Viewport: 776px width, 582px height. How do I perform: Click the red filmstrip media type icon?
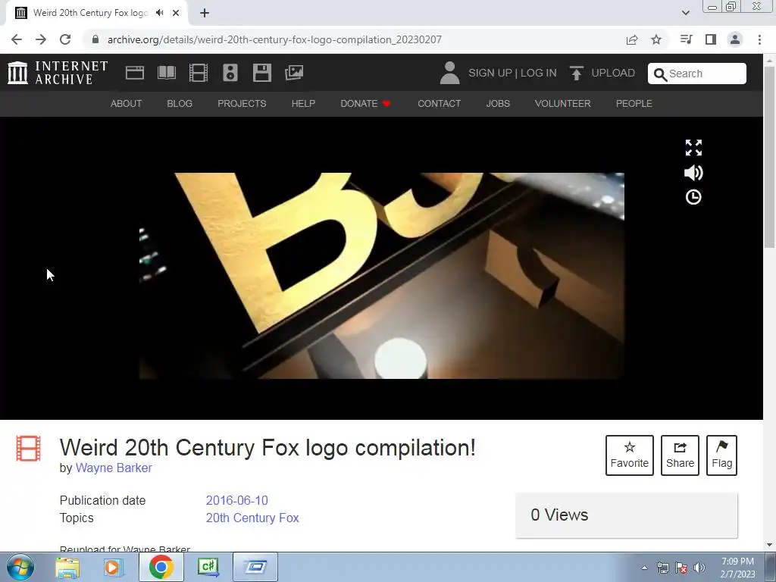click(x=28, y=448)
